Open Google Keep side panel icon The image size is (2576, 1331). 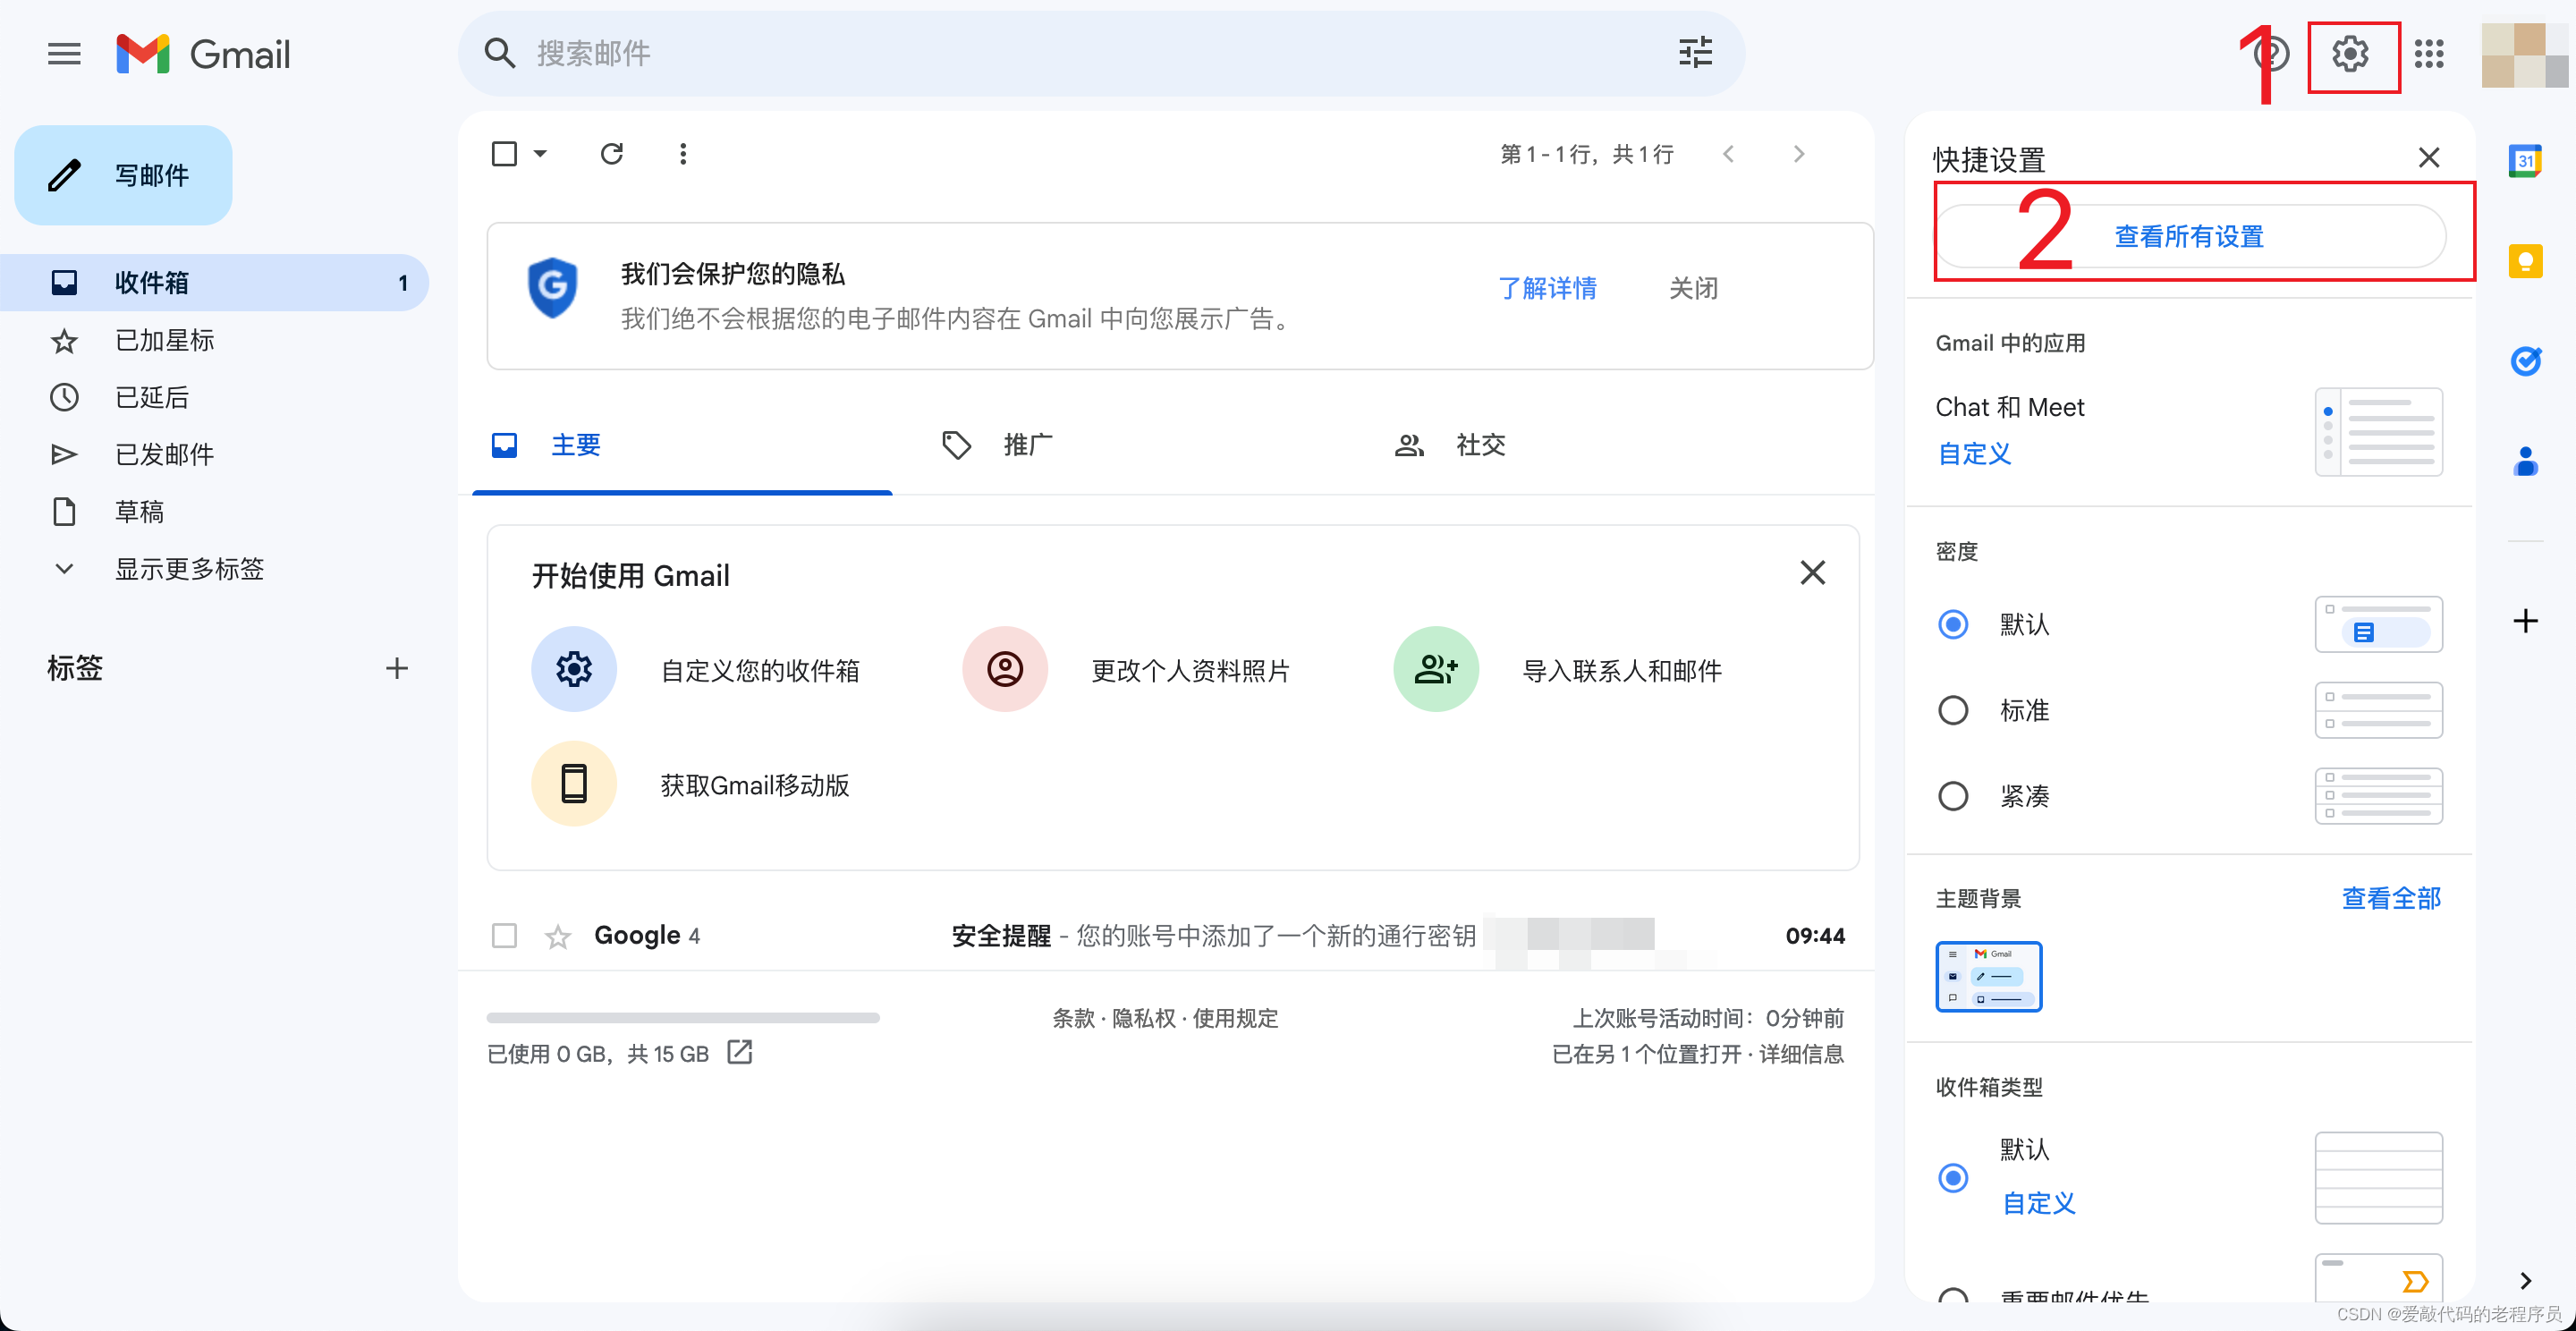(x=2525, y=262)
